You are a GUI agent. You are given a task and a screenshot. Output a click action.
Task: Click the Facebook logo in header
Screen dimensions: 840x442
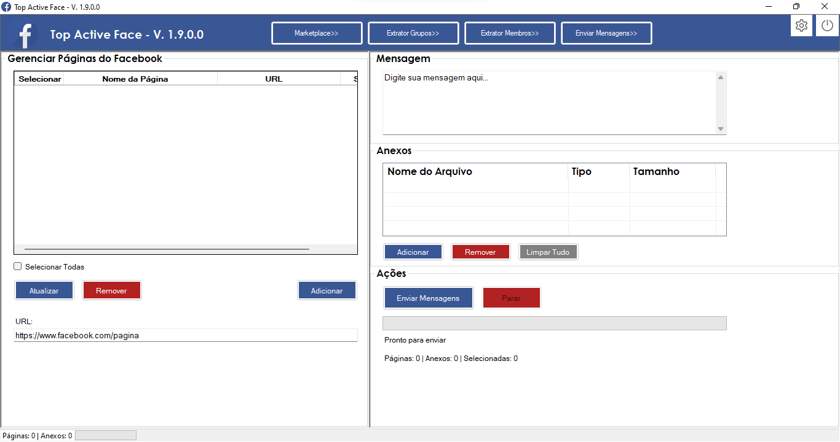(25, 34)
